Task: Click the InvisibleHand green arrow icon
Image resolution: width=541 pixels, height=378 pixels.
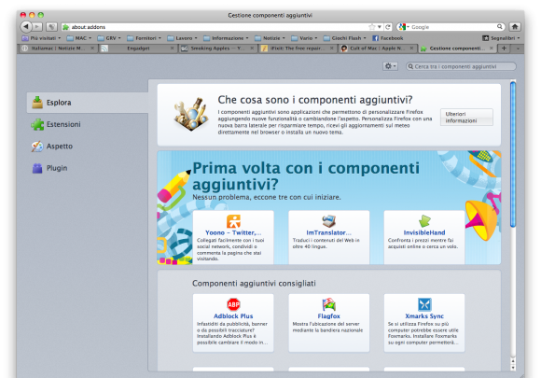Action: tap(424, 221)
